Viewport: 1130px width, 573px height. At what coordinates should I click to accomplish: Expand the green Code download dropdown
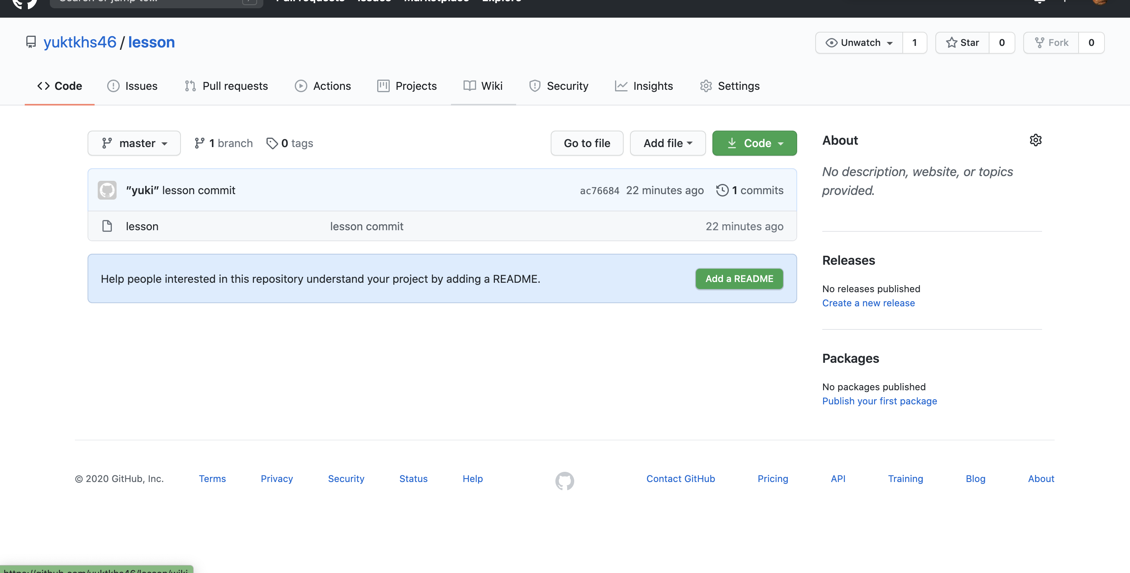tap(754, 144)
